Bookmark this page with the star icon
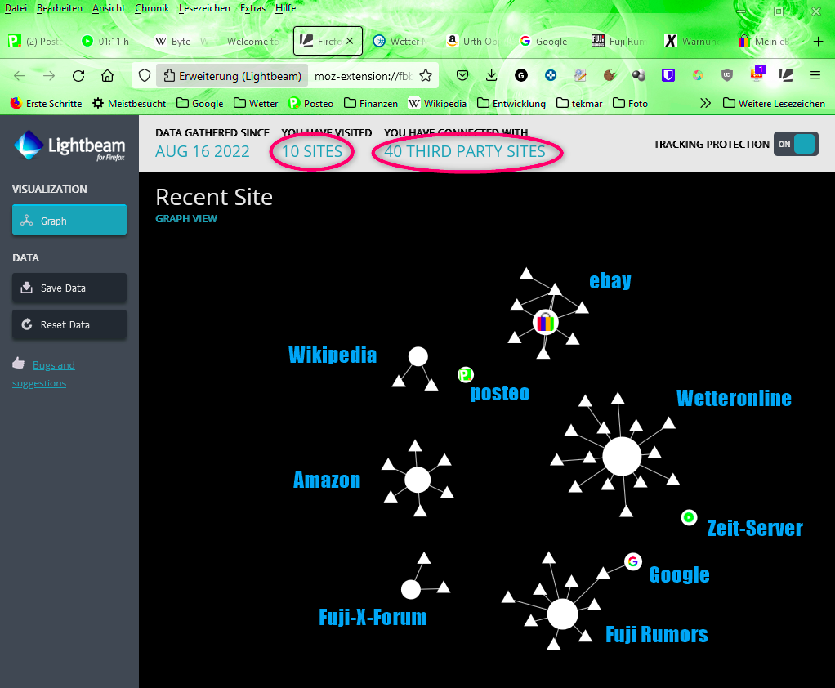 (x=425, y=76)
